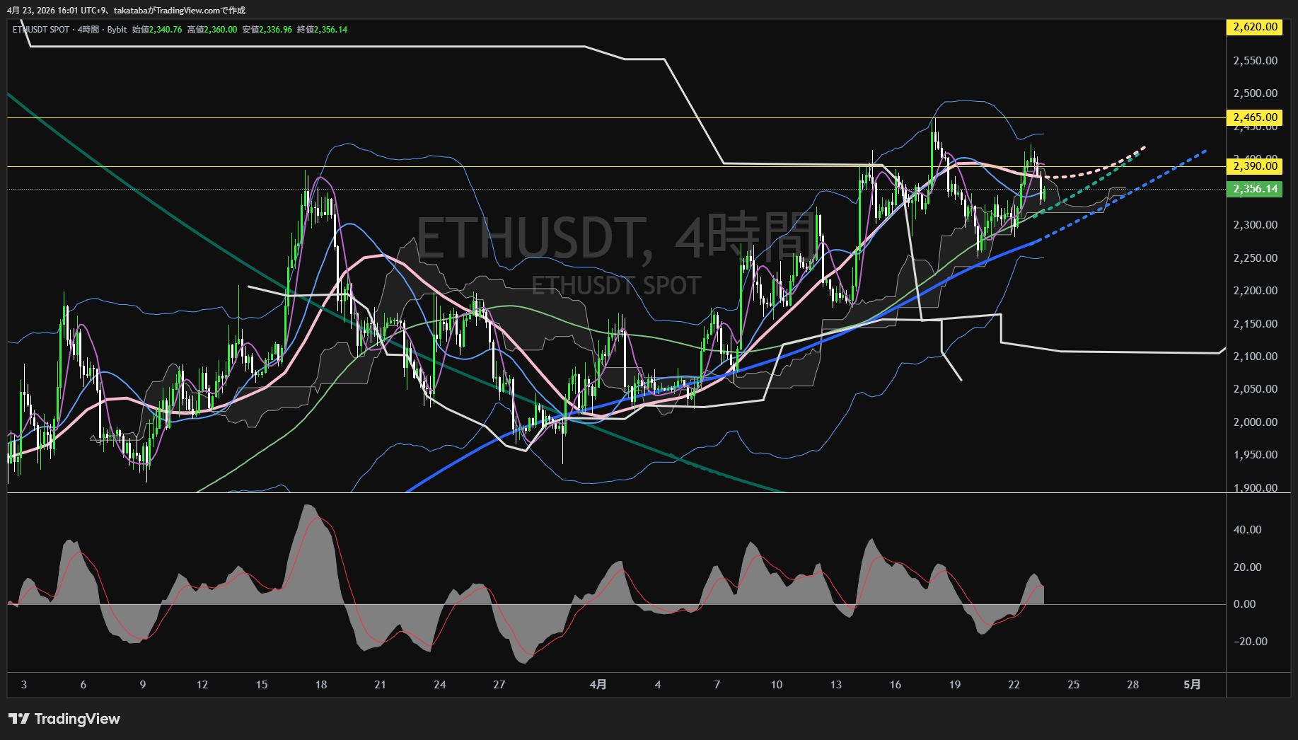Click date 22 on the time axis
1298x740 pixels.
pos(1014,684)
